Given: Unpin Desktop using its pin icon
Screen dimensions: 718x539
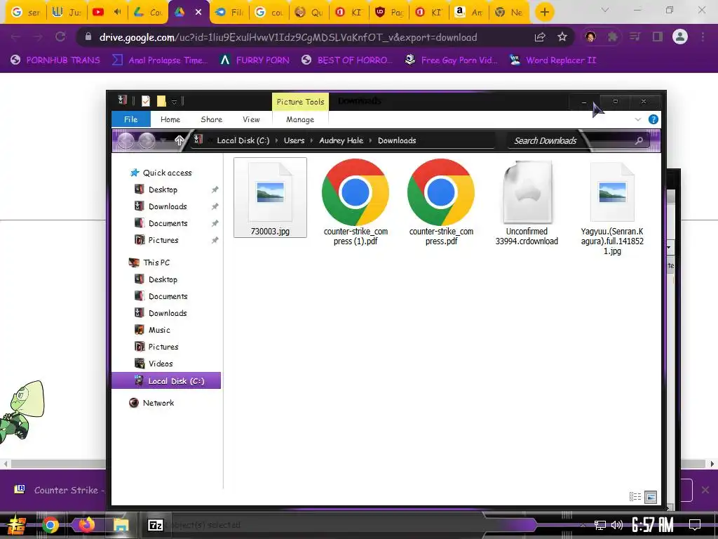Looking at the screenshot, I should pyautogui.click(x=215, y=189).
